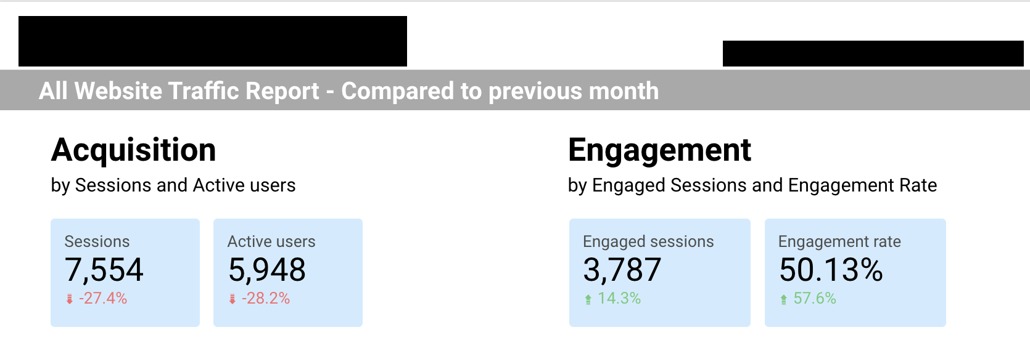The width and height of the screenshot is (1030, 351).
Task: Click the All Website Traffic Report banner title
Action: 348,91
